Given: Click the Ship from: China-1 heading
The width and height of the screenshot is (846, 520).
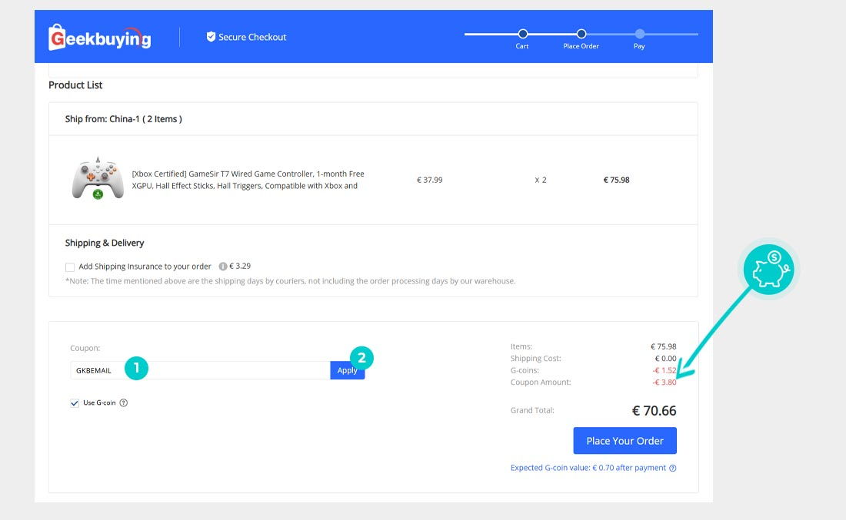Looking at the screenshot, I should 124,119.
